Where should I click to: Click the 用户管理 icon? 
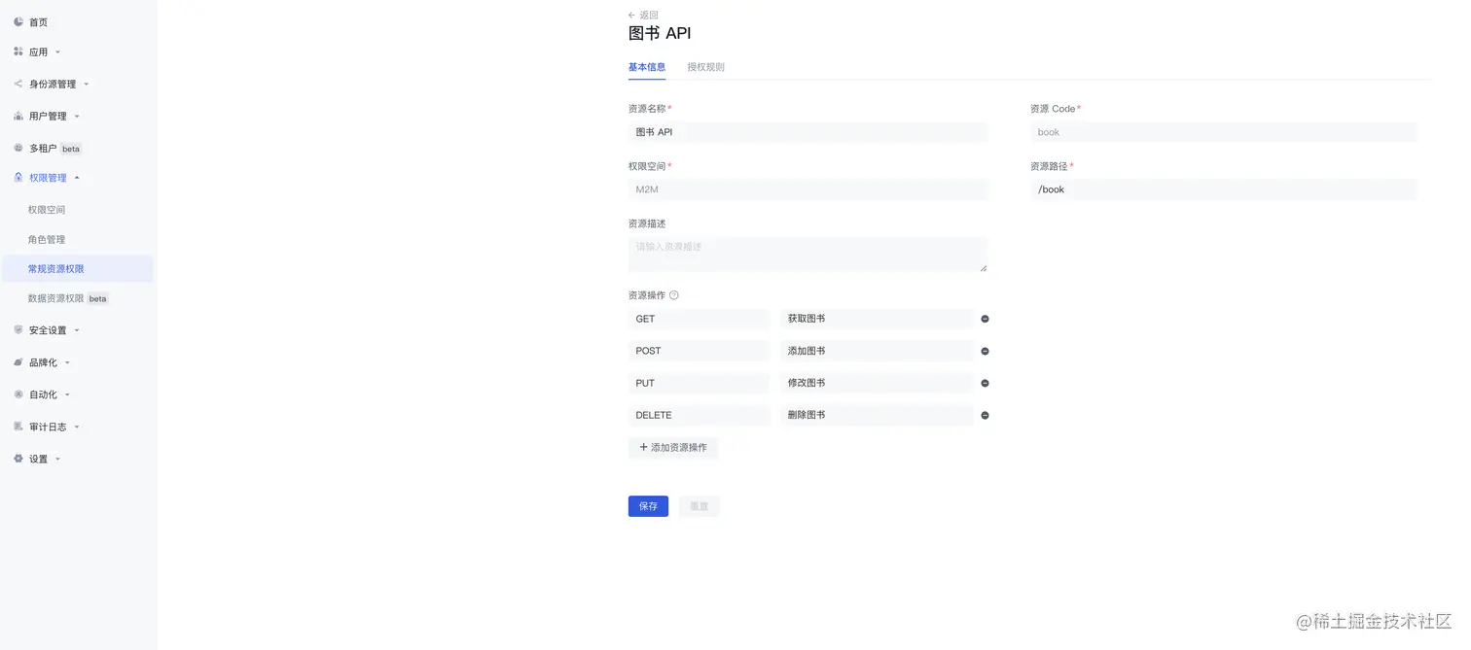pos(18,116)
